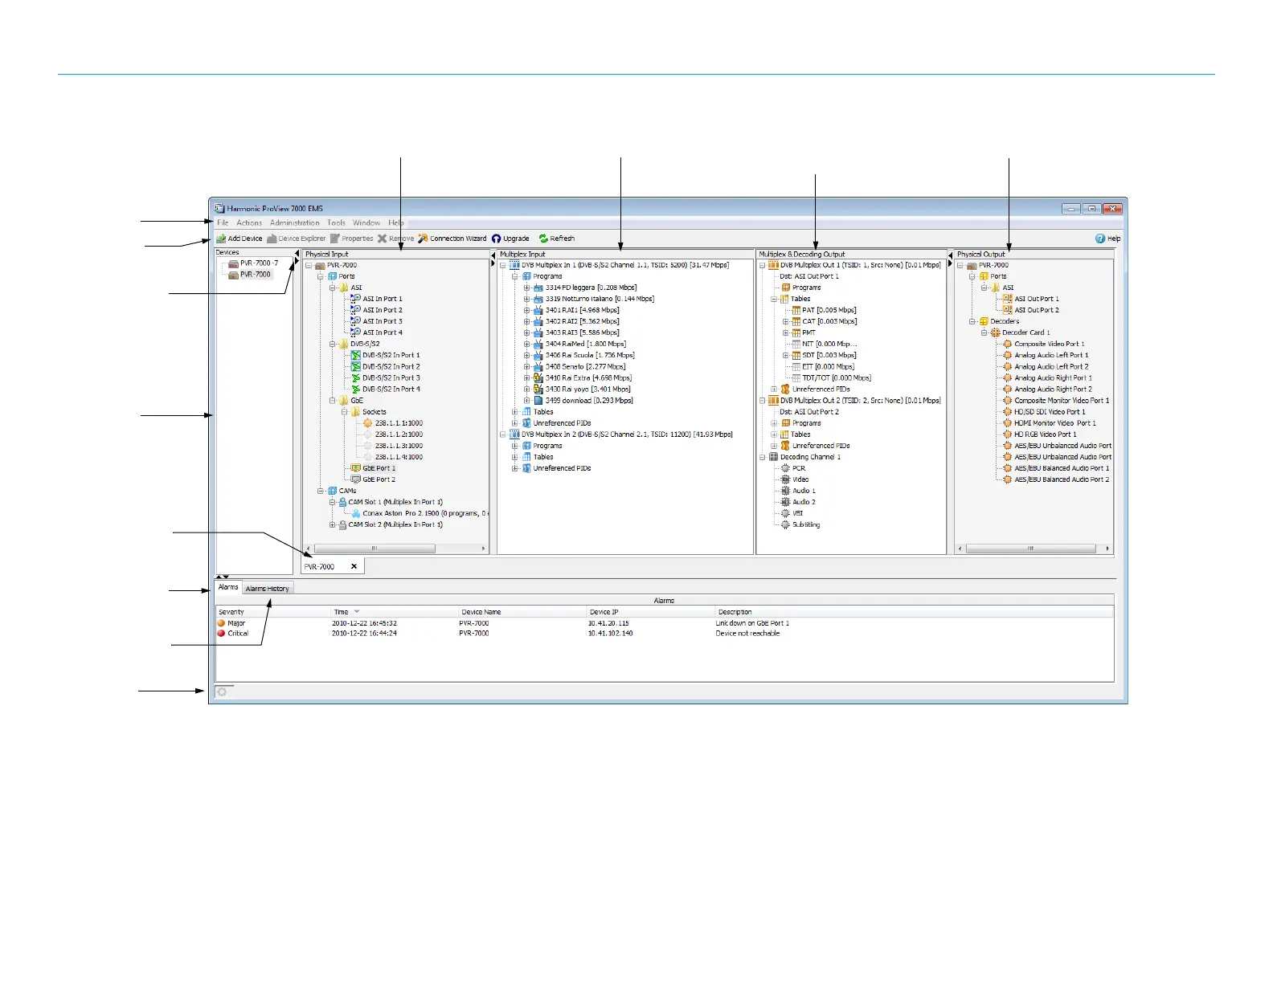Collapse the DVB Multiplex In 1 tree
This screenshot has width=1273, height=983.
click(503, 265)
